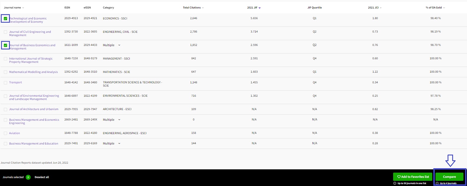Viewport: 467px width, 186px height.
Task: Click info icon beside 'Up to 50 journals'
Action: [x=395, y=183]
